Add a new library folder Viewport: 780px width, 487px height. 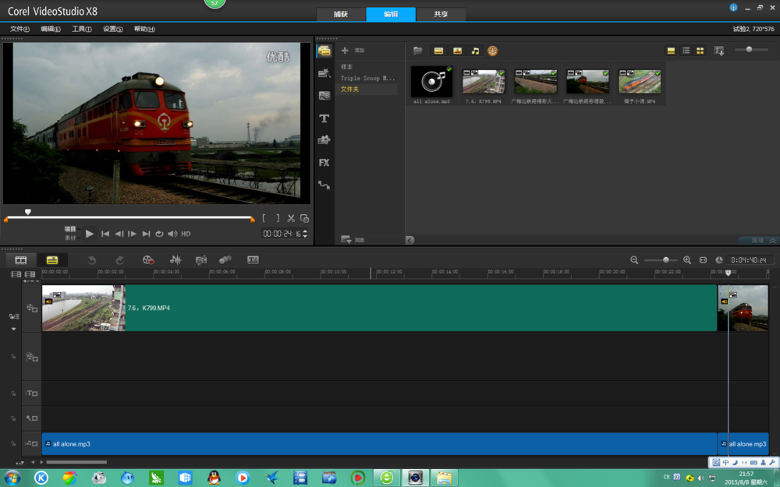click(x=353, y=50)
